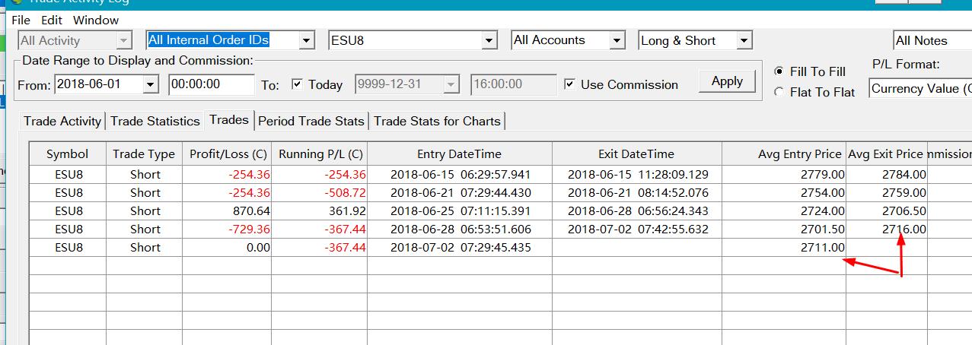The height and width of the screenshot is (345, 972).
Task: Open the All Accounts dropdown
Action: [617, 40]
